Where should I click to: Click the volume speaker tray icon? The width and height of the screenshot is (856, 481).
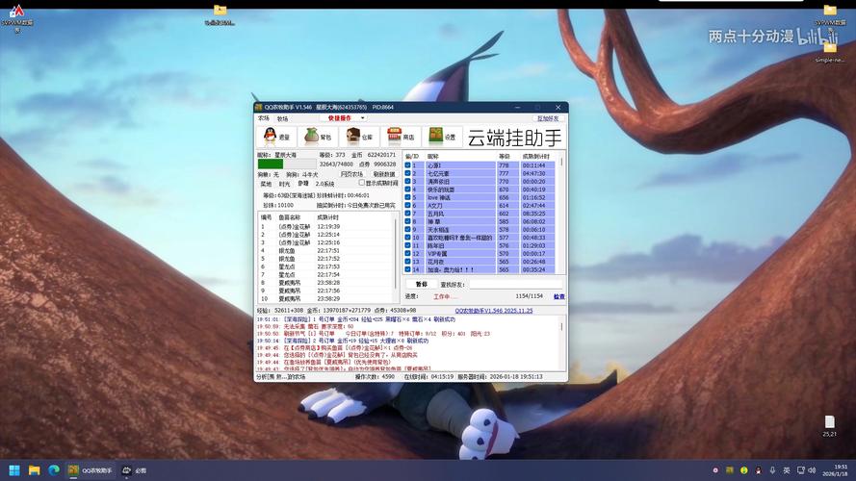click(812, 470)
